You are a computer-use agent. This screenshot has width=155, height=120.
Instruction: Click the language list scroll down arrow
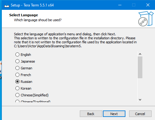click(140, 99)
